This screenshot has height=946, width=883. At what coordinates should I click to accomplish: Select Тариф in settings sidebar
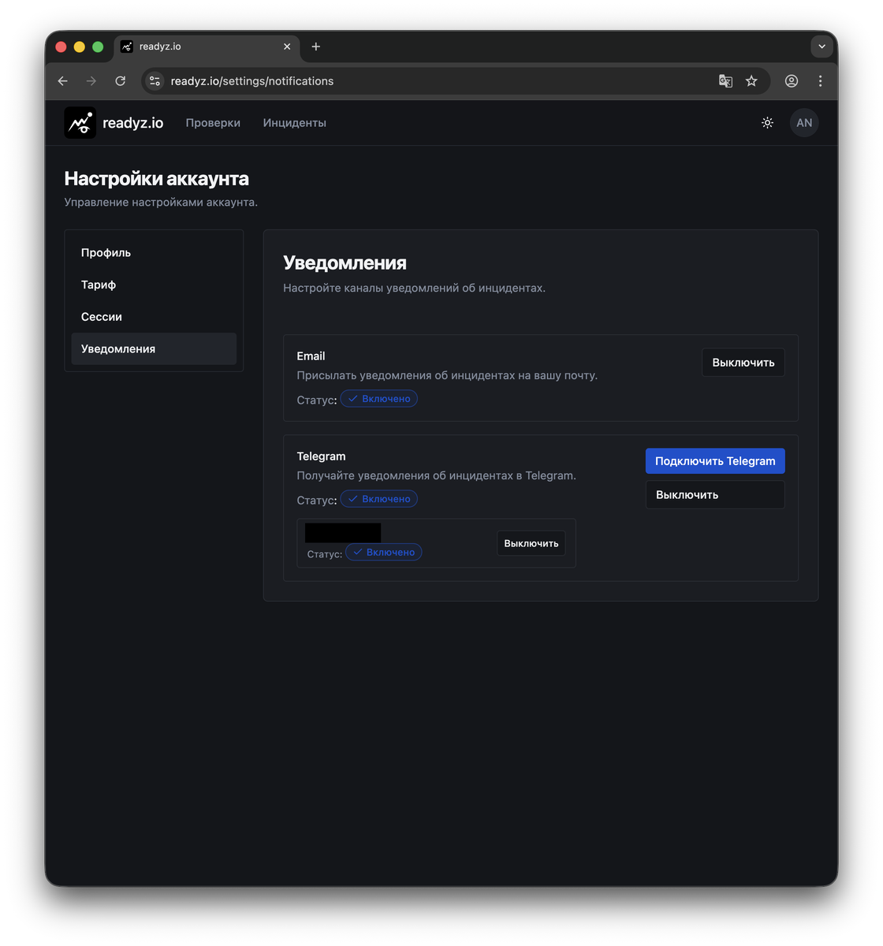[x=154, y=285]
